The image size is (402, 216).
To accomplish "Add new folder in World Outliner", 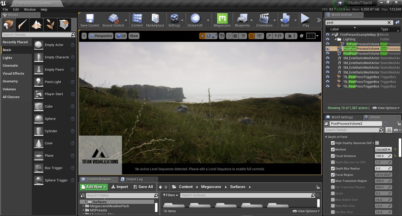I will [397, 22].
